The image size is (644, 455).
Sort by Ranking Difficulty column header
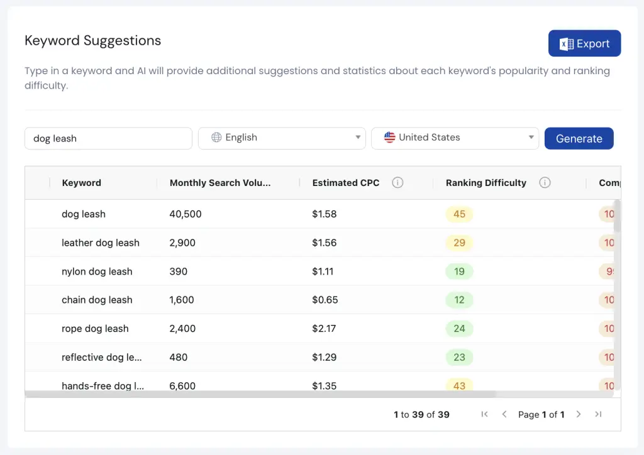[486, 183]
